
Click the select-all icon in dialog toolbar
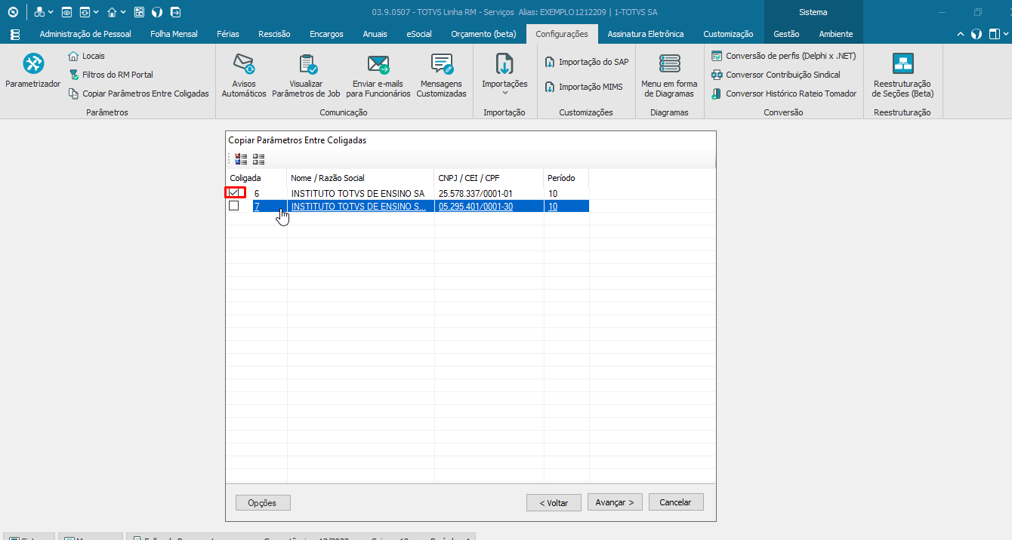pos(242,159)
